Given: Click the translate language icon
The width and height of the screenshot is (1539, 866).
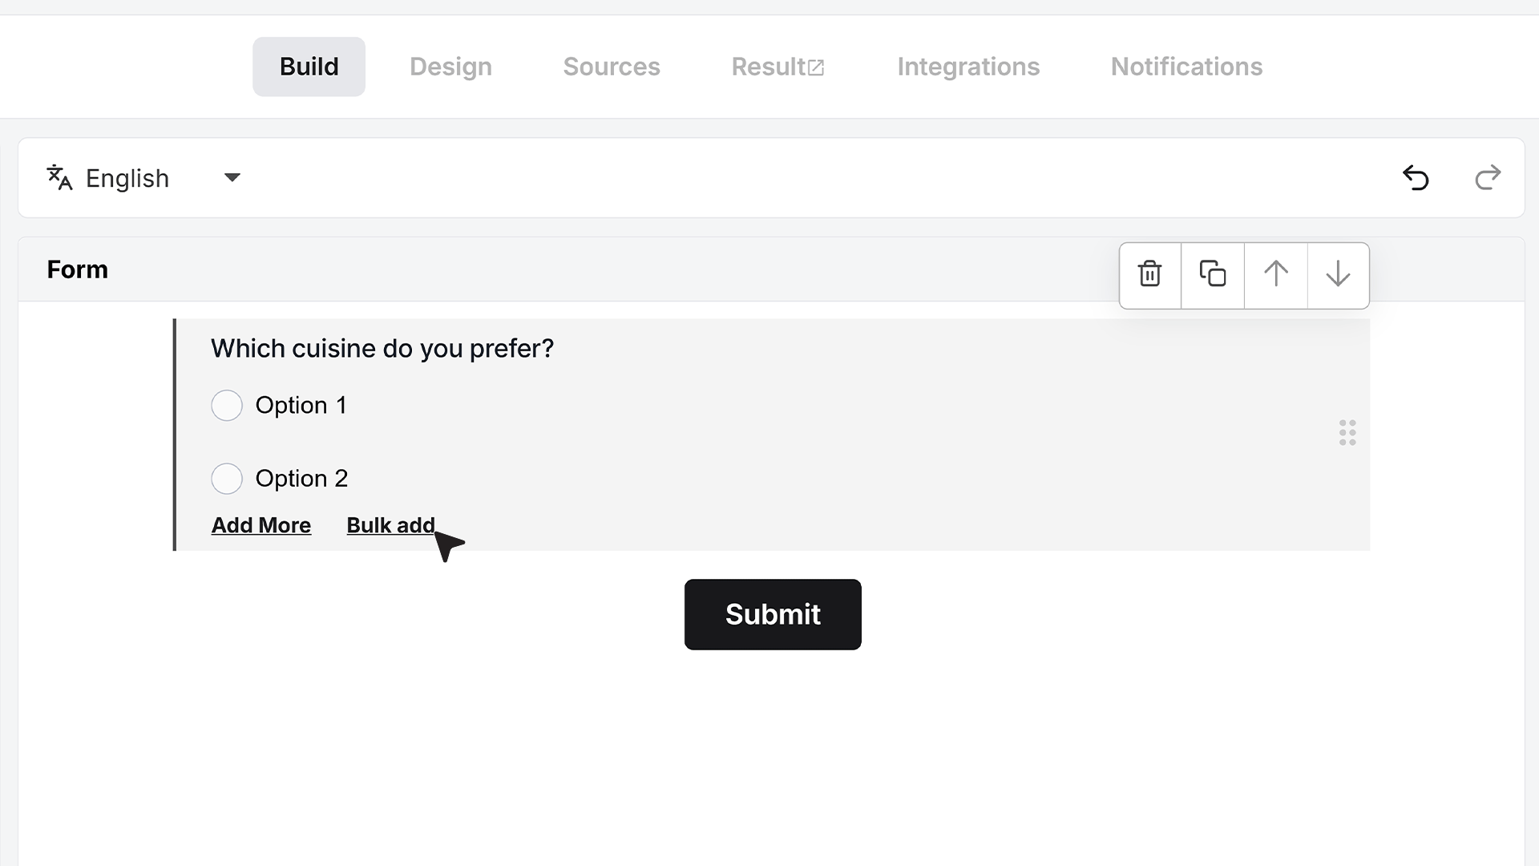Looking at the screenshot, I should (x=59, y=177).
